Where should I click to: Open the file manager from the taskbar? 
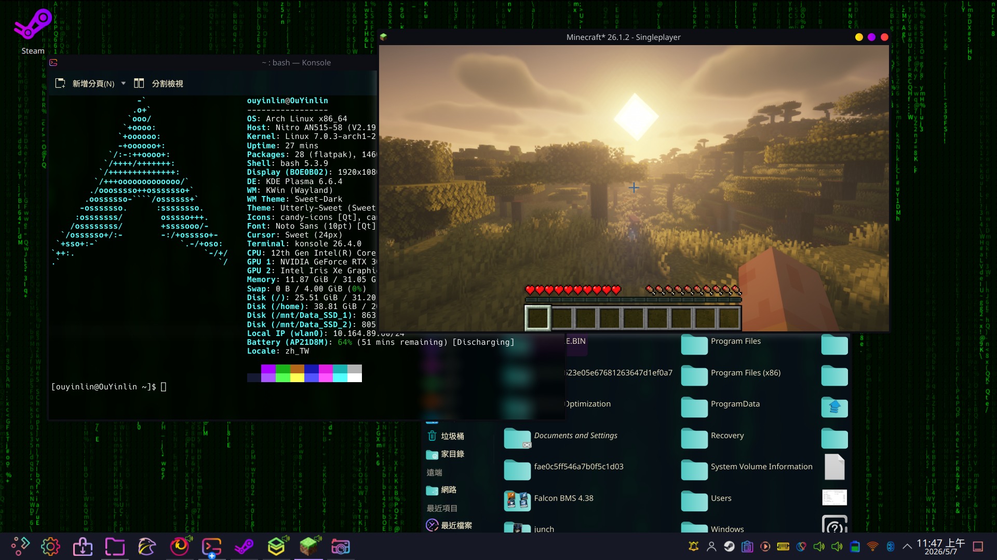pos(115,547)
